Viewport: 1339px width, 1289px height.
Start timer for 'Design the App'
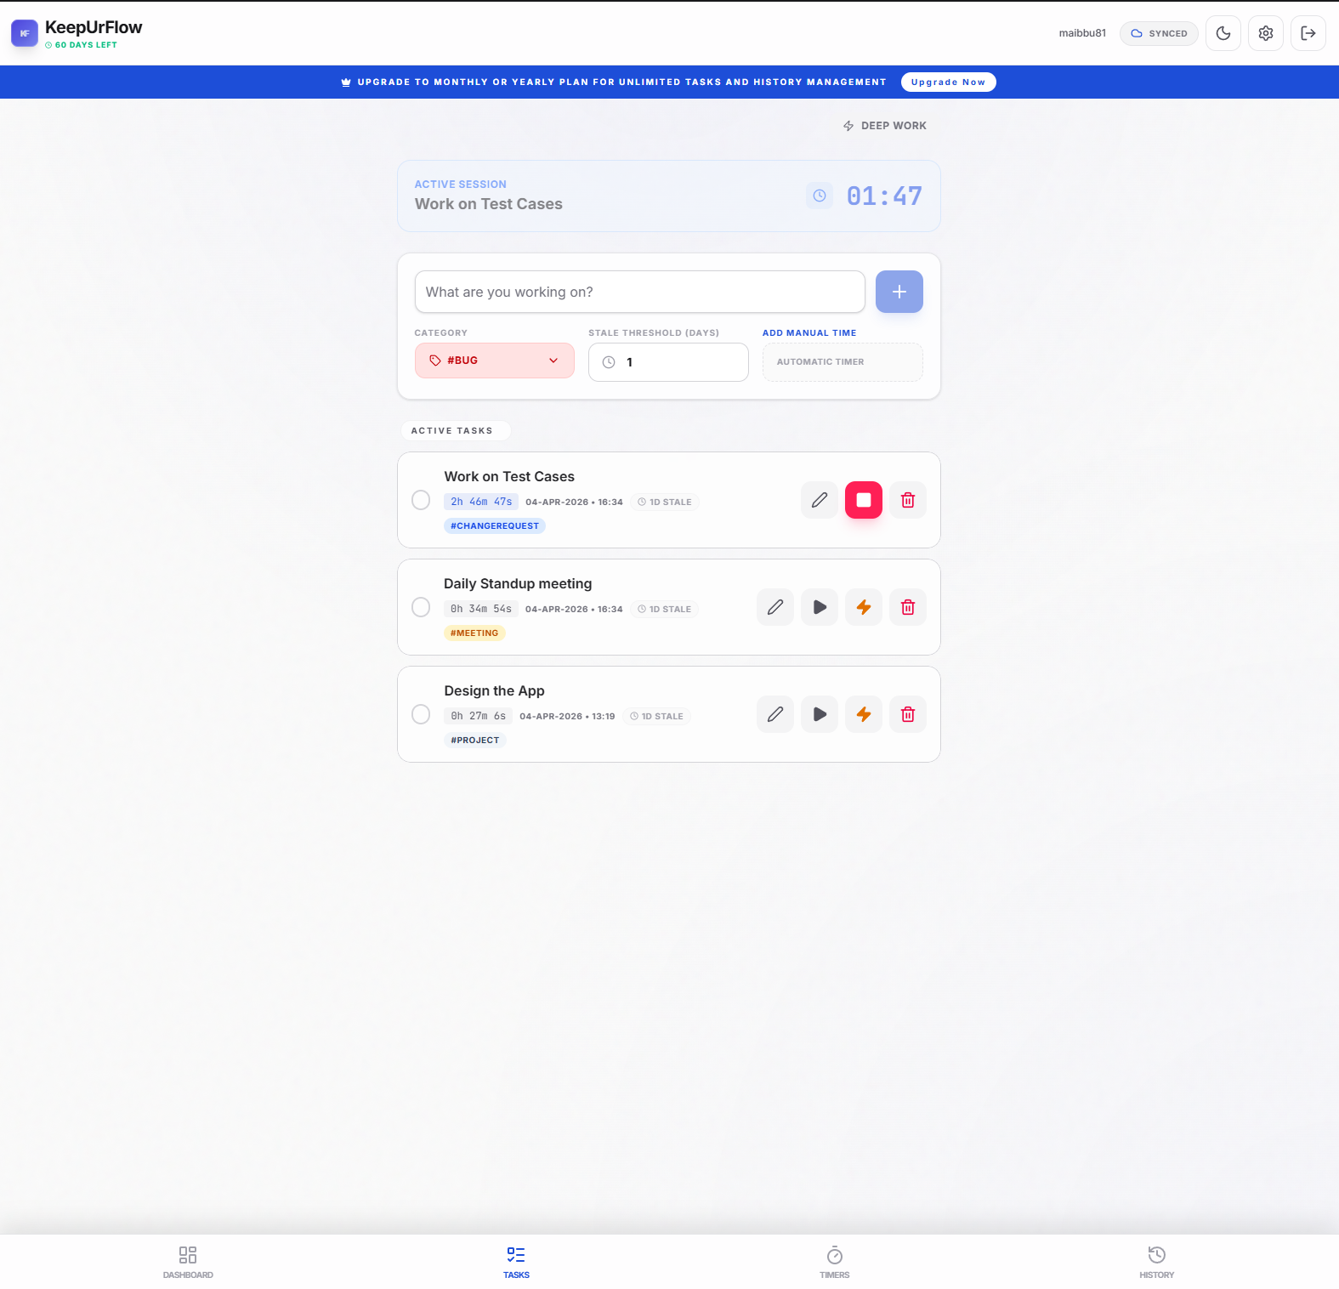pos(820,714)
